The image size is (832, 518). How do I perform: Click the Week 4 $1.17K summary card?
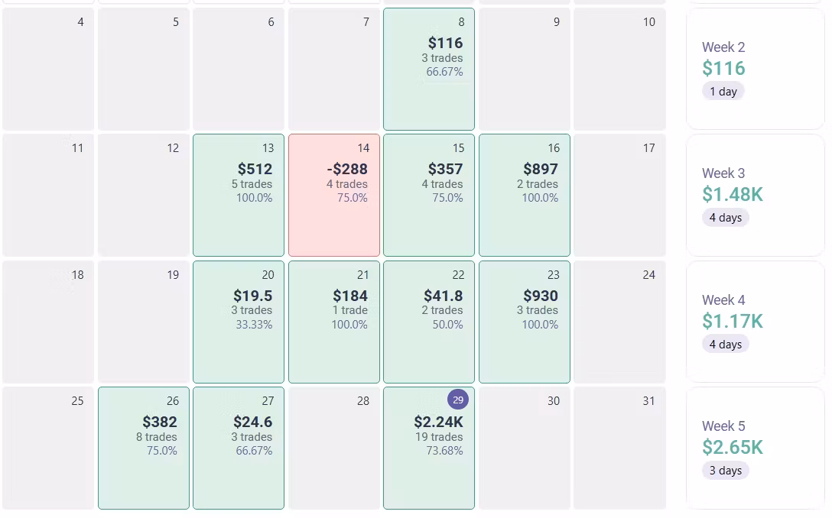click(x=755, y=322)
